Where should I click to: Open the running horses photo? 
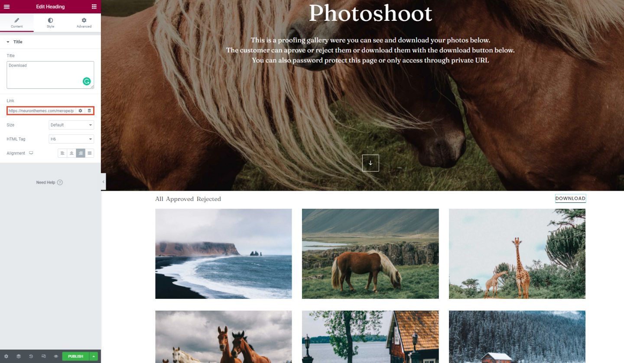(224, 337)
